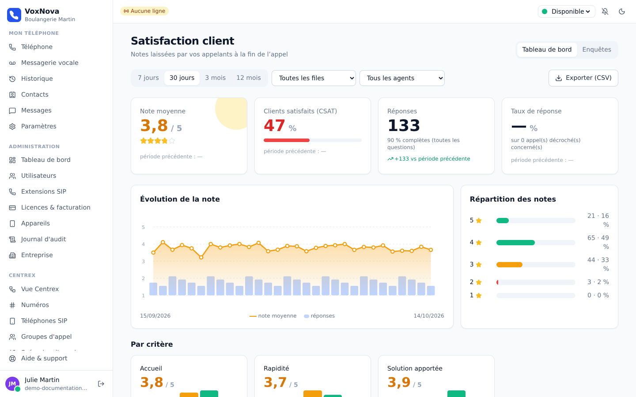
Task: Click the 3-star orange distribution bar
Action: [x=509, y=265]
